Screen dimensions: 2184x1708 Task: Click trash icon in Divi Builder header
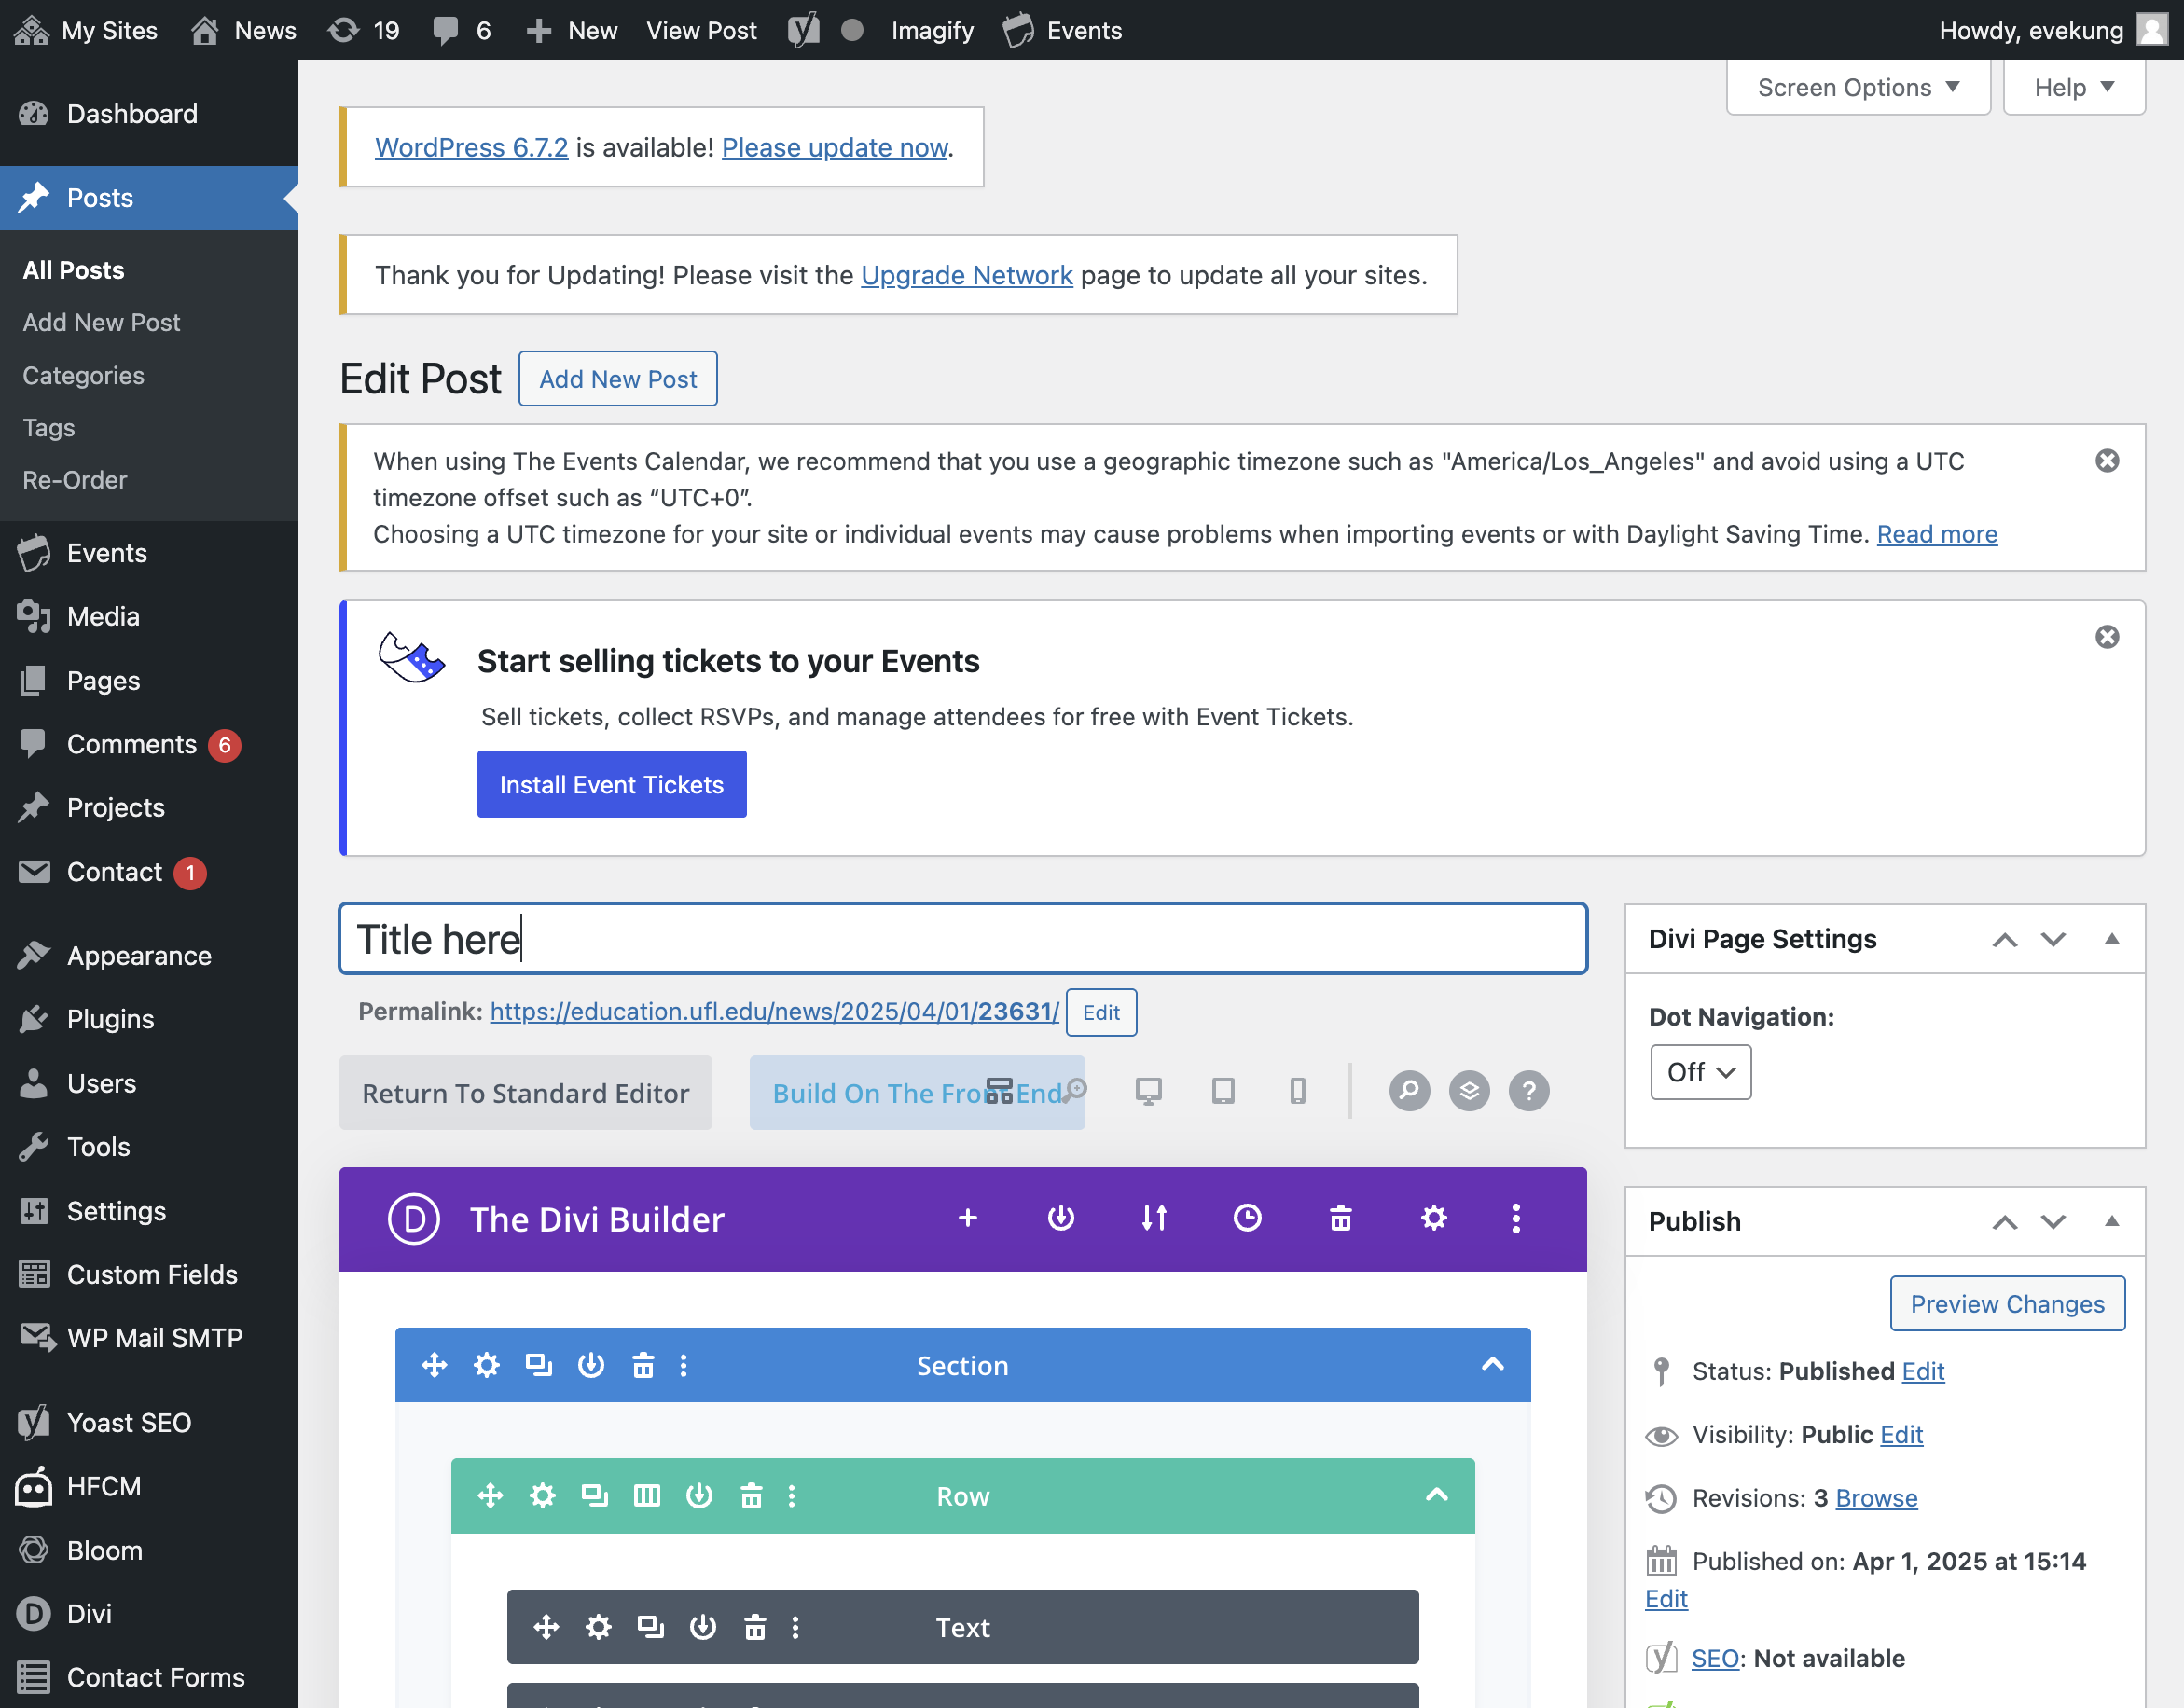tap(1340, 1218)
